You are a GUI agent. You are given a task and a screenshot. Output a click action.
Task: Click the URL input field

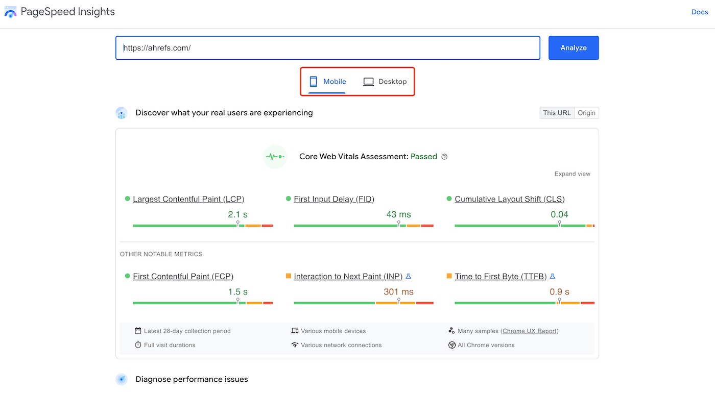coord(327,48)
